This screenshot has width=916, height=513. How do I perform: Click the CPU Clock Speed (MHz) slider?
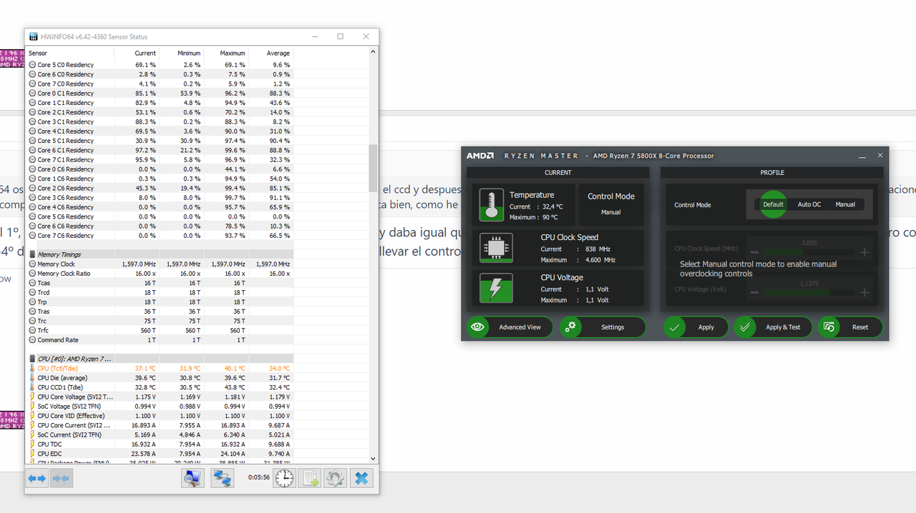[x=809, y=252]
